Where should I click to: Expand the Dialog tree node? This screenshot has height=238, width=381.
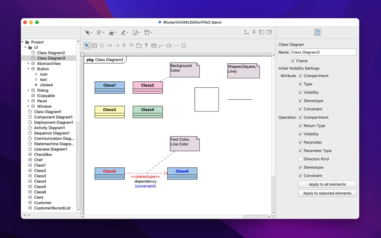pos(28,90)
